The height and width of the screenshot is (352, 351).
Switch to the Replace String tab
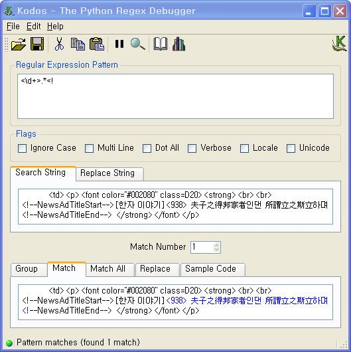click(x=109, y=173)
